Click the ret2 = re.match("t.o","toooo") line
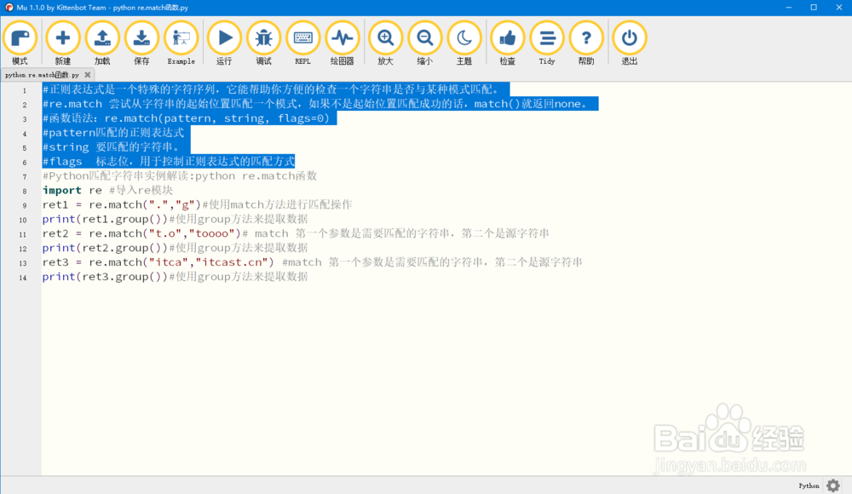852x494 pixels. 296,233
